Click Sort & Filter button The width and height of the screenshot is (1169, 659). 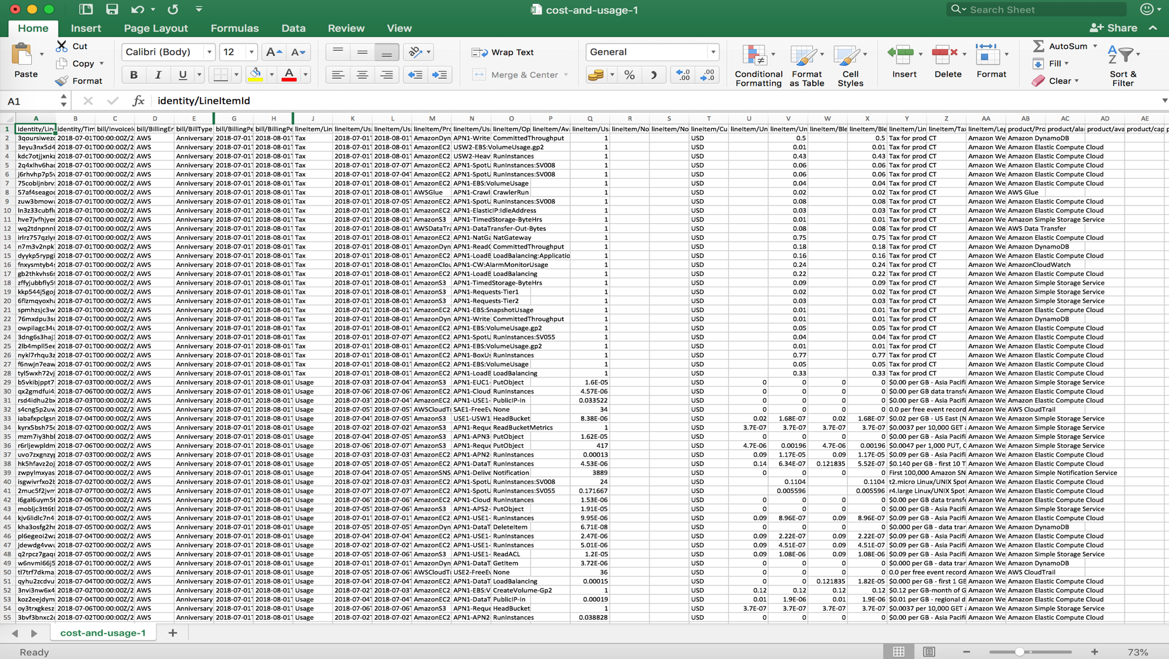tap(1123, 65)
